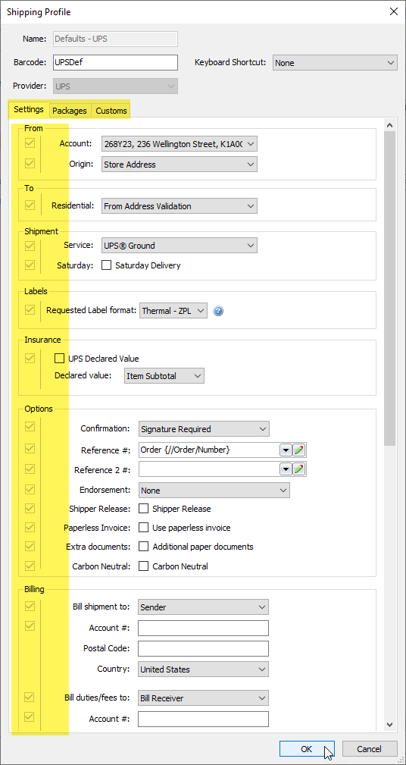406x765 pixels.
Task: Click the Reference 2 # text field
Action: tap(208, 469)
